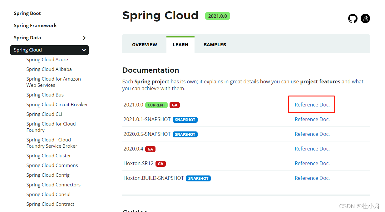385x212 pixels.
Task: Switch to the OVERVIEW tab
Action: (145, 45)
